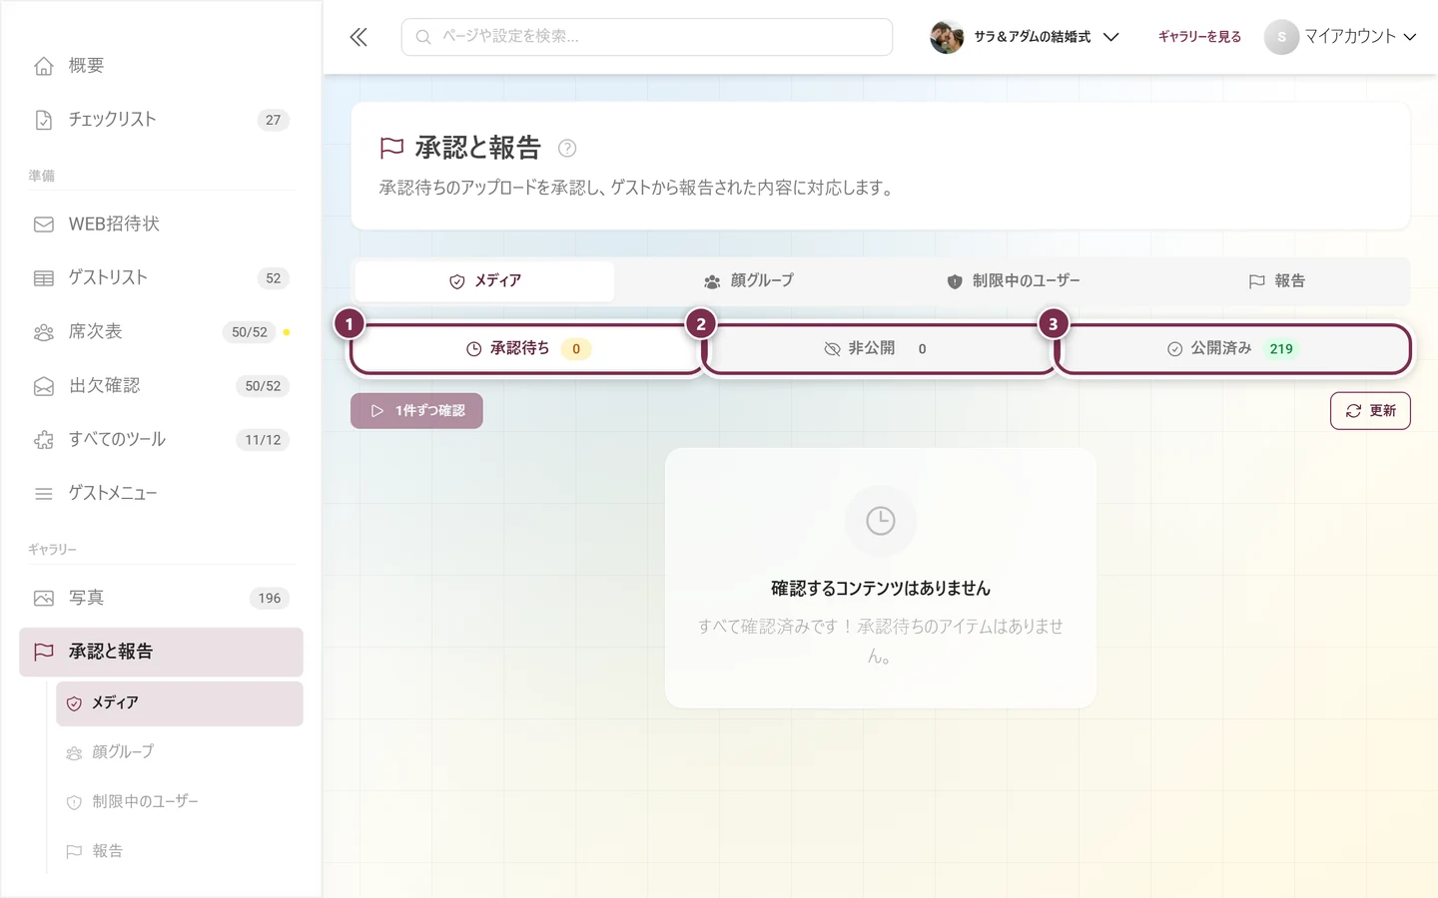Switch to the メディア tab
Viewport: 1438px width, 898px height.
(485, 281)
